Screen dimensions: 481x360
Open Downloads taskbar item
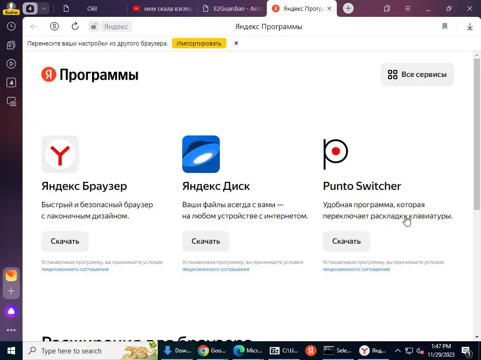click(x=177, y=351)
